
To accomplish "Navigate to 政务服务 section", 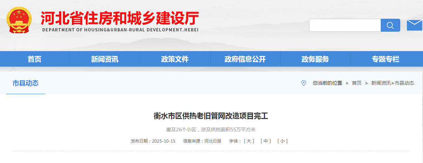I will pyautogui.click(x=315, y=59).
